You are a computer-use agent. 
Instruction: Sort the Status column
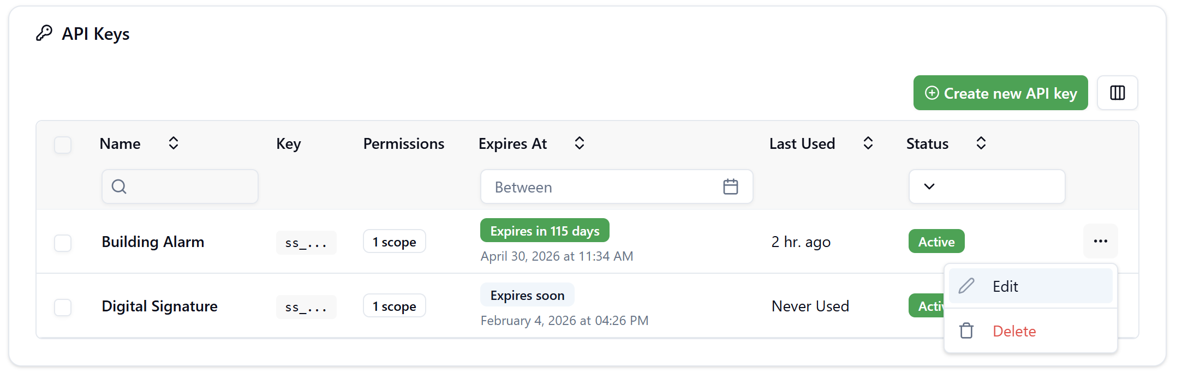coord(981,143)
